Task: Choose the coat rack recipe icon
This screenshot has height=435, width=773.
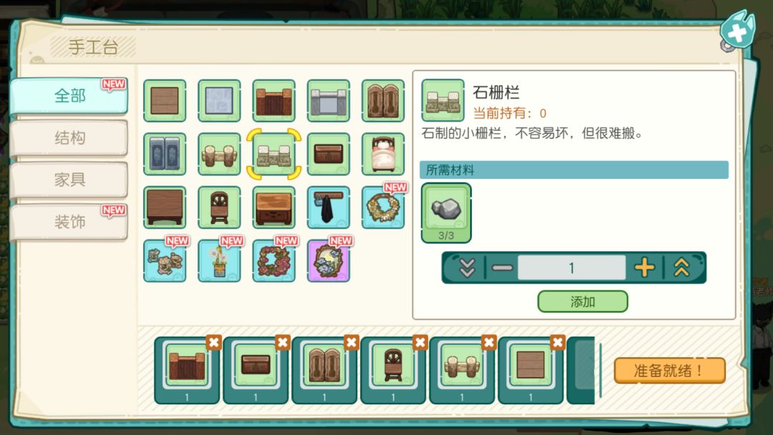Action: coord(329,207)
